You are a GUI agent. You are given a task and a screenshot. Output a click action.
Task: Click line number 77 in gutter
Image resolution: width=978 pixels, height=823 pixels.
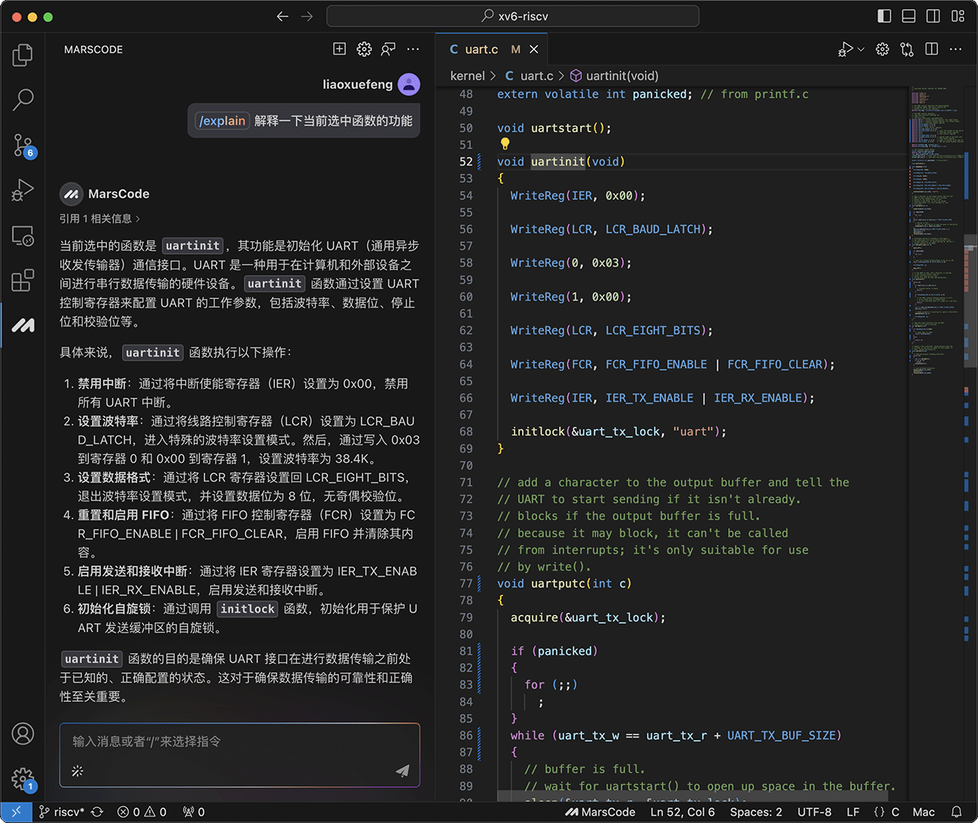pos(466,583)
